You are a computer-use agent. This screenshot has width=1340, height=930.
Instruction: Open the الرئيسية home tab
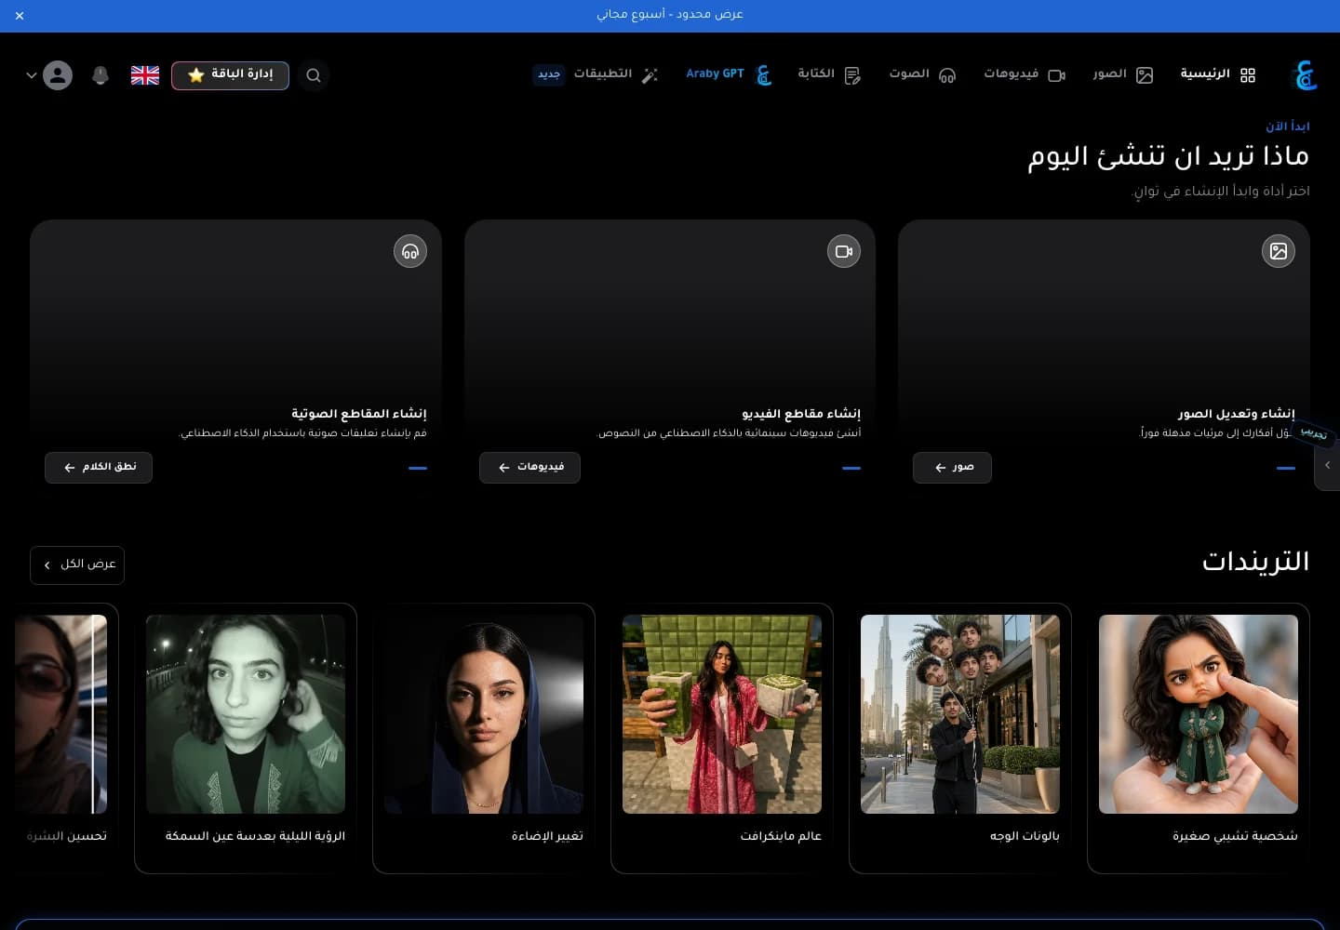coord(1218,74)
